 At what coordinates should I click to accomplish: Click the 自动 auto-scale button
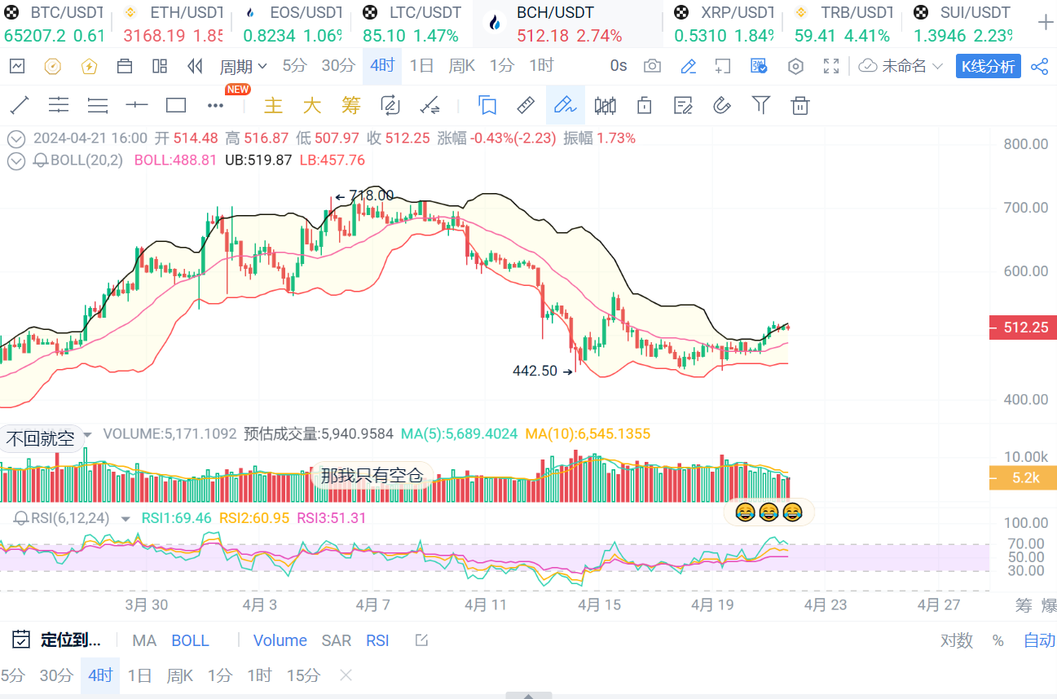click(x=1039, y=640)
